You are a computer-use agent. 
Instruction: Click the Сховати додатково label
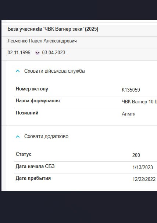coord(46,136)
